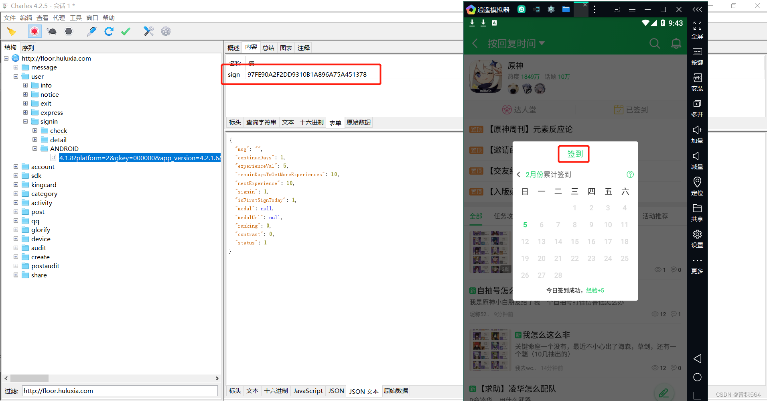Stop recording traffic with the red record toggle

click(34, 31)
